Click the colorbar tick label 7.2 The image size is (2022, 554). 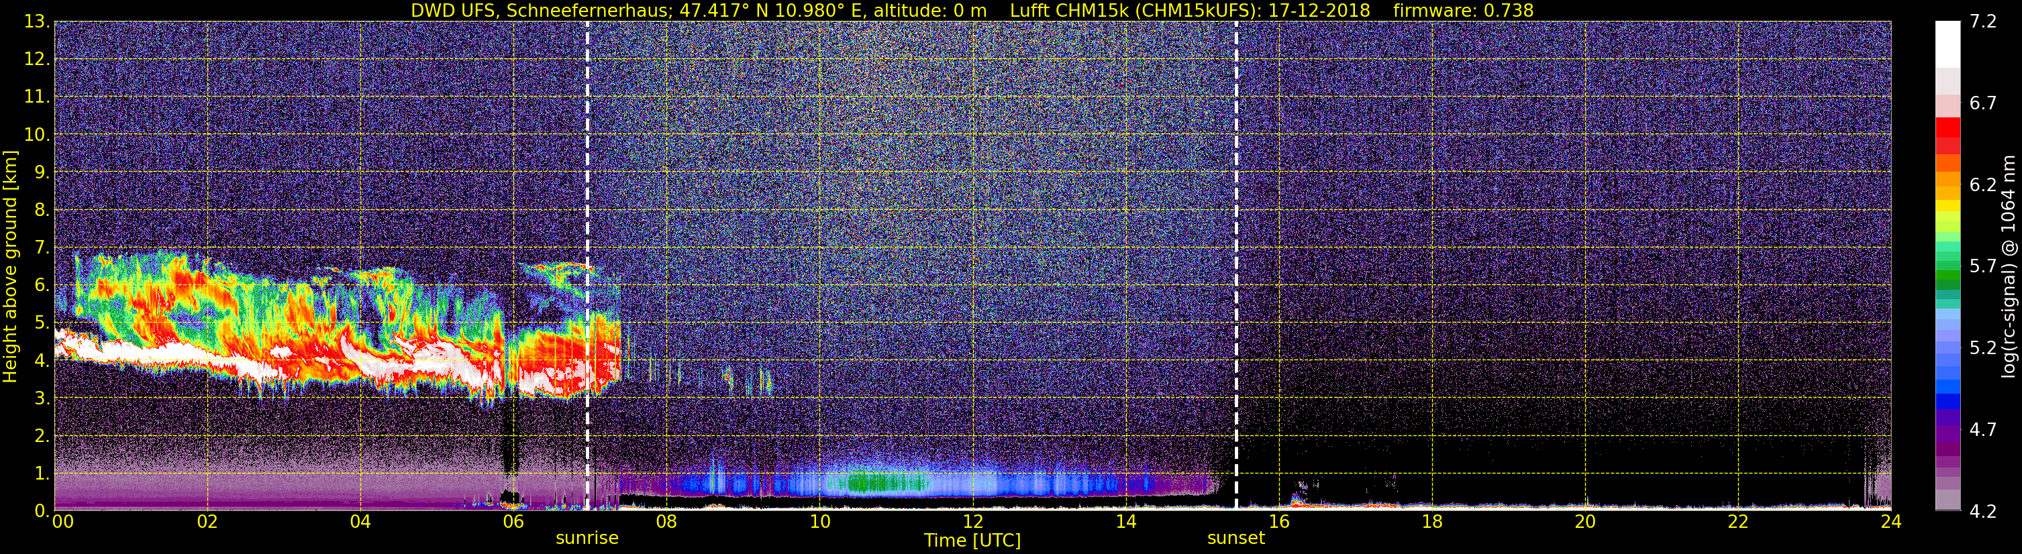coord(1983,22)
